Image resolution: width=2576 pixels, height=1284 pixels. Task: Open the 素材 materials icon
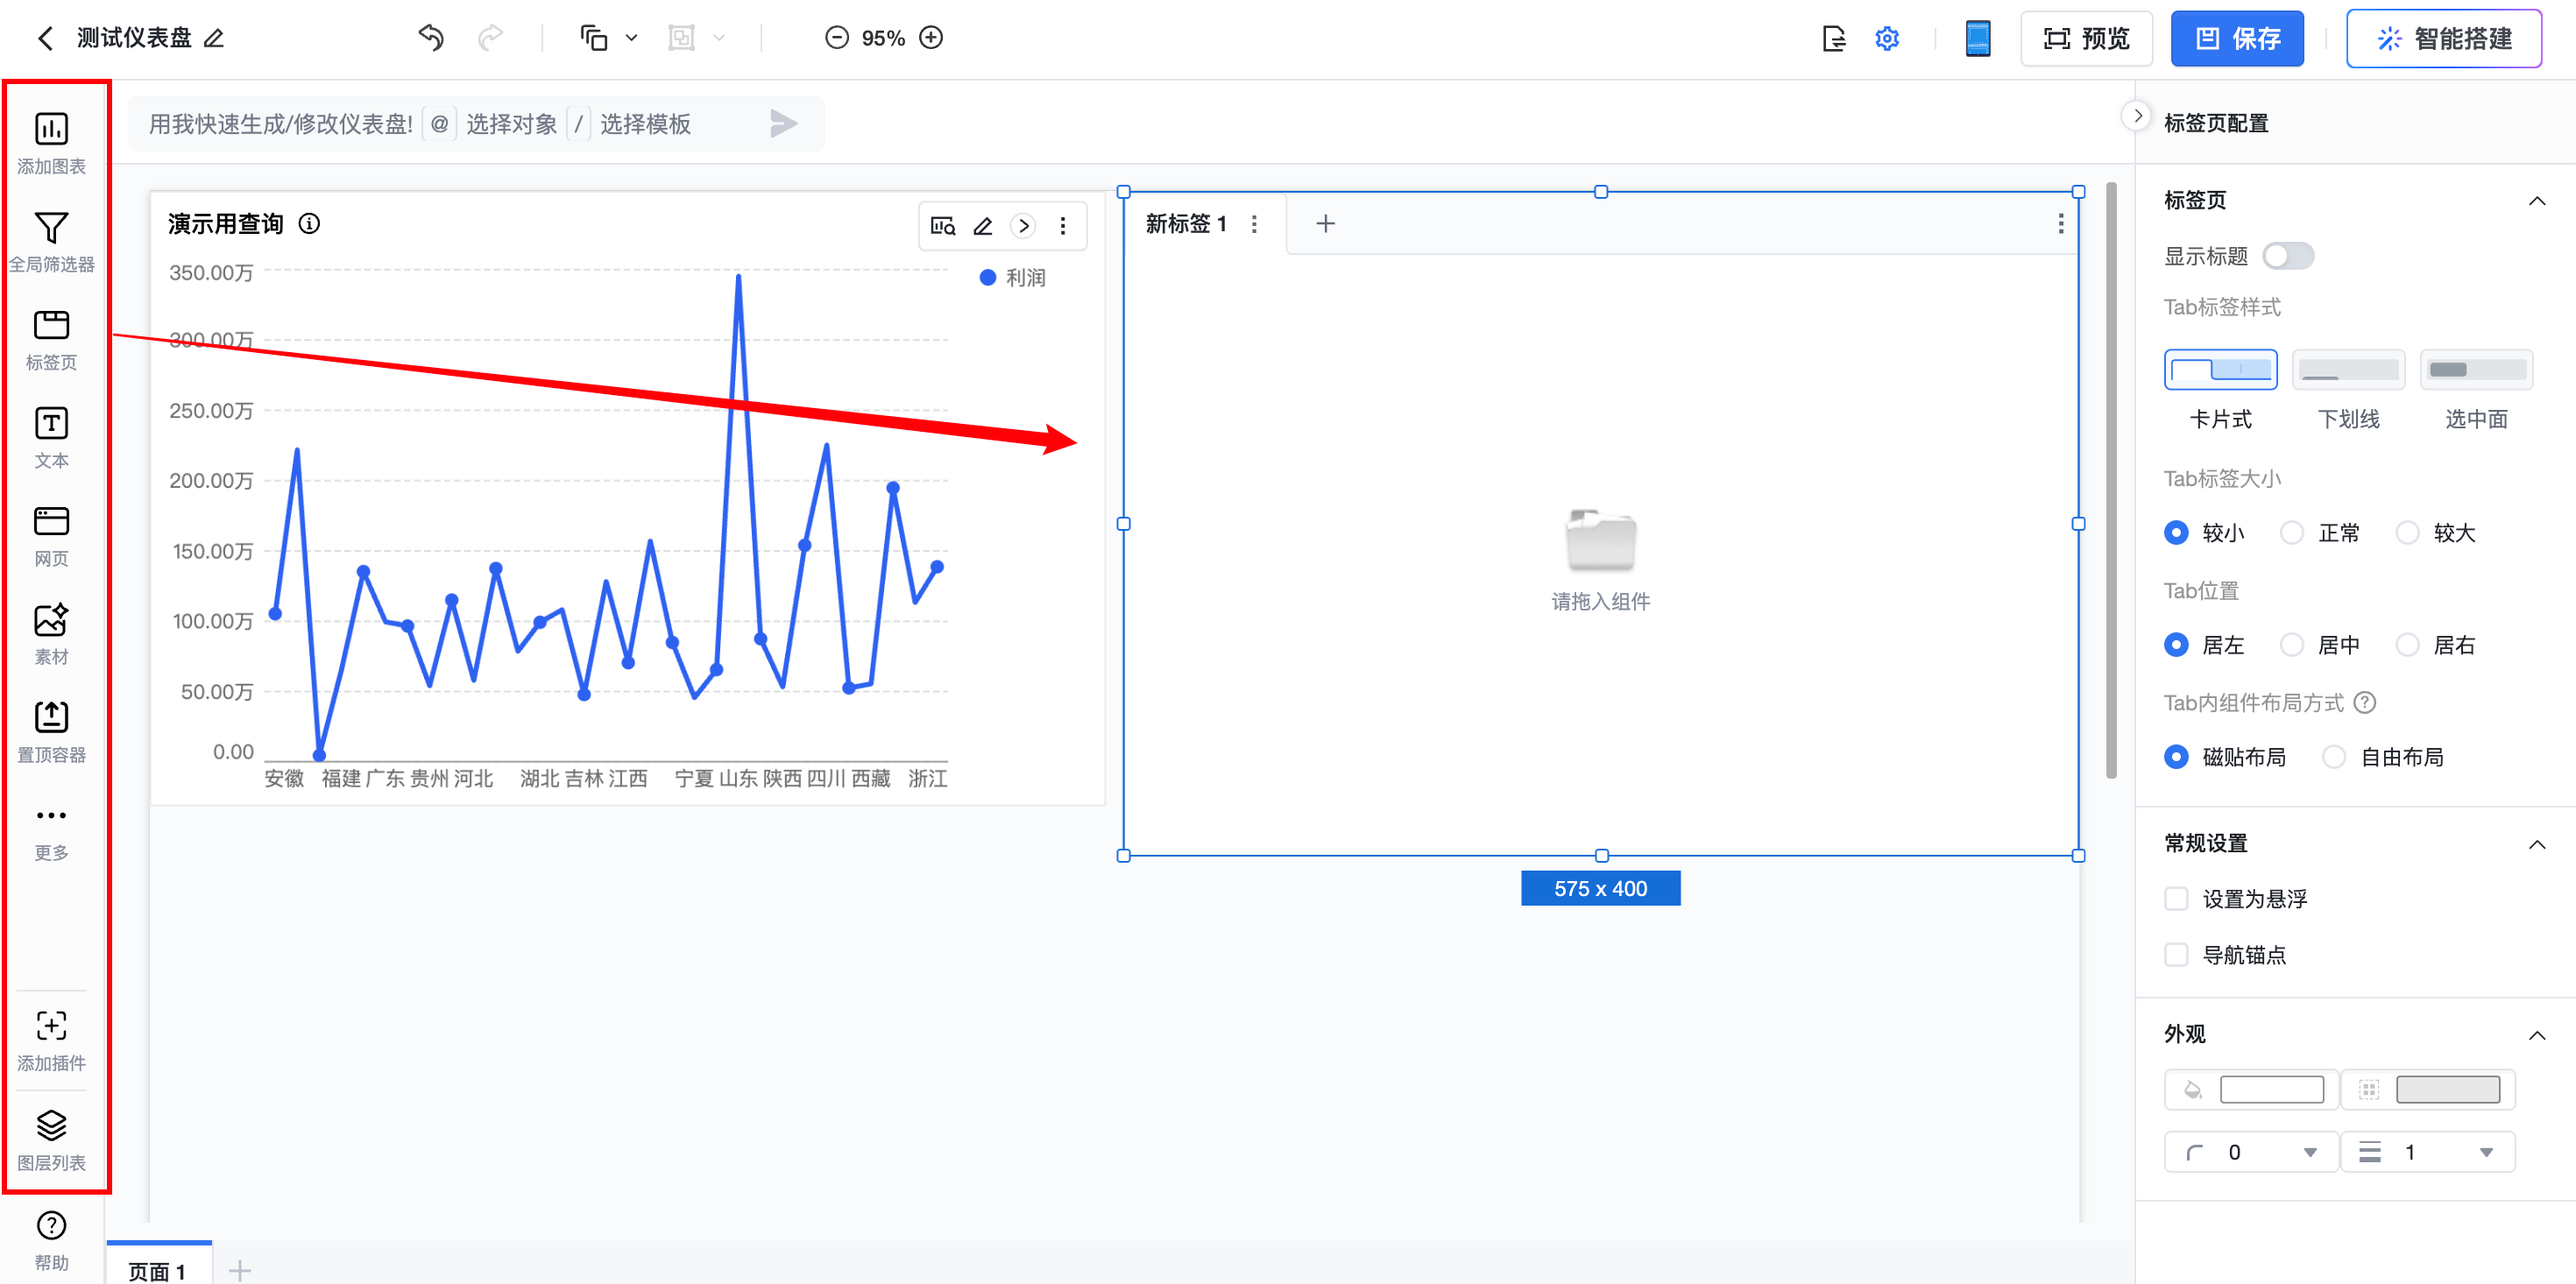click(x=51, y=620)
